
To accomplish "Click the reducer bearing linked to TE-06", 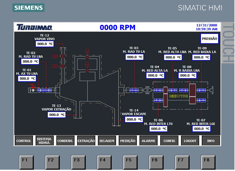I will tap(158, 100).
